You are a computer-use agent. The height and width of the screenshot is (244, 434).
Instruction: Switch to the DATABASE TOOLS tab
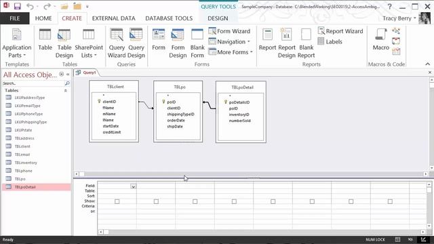point(169,18)
